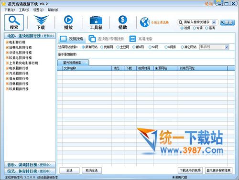Open the orange link beside globe icon
Screen dimensions: 239x180
tap(160, 22)
